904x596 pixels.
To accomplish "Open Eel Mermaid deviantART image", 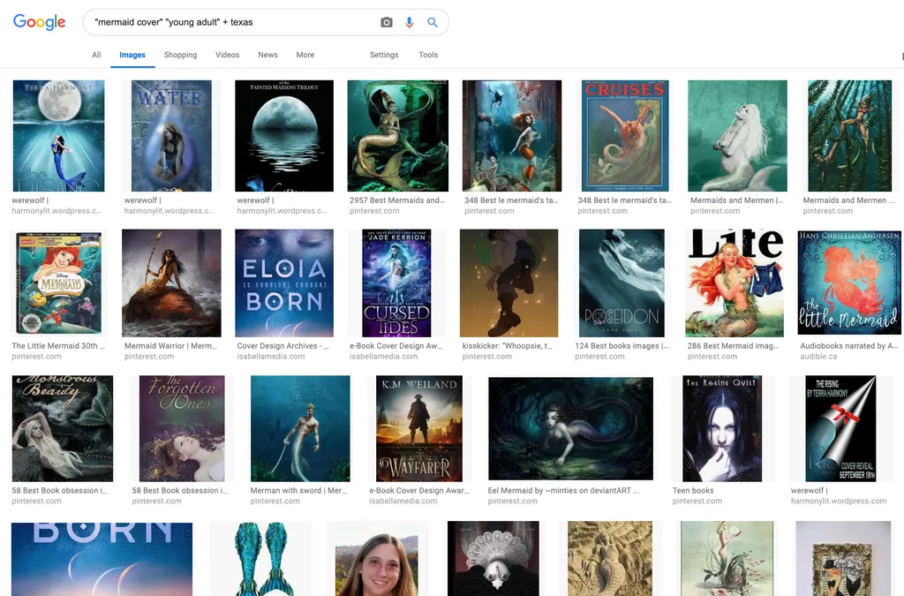I will 571,428.
